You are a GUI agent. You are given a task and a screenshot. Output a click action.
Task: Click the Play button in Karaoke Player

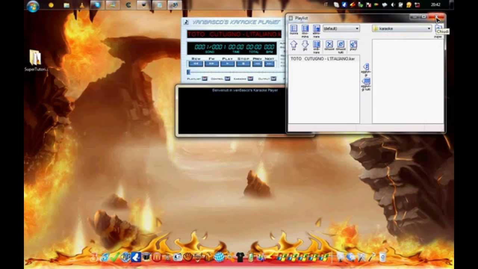pyautogui.click(x=227, y=64)
